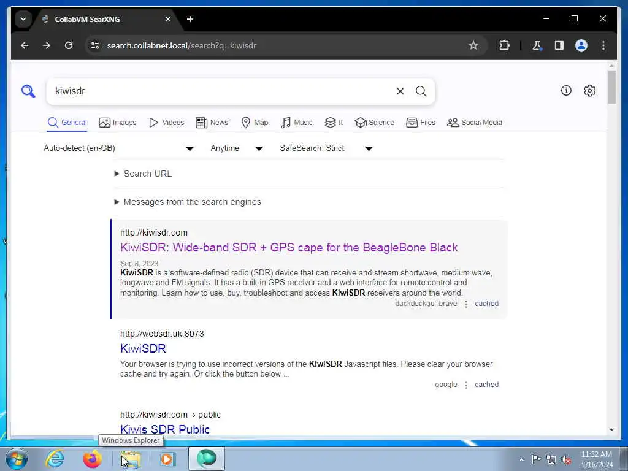Image resolution: width=628 pixels, height=471 pixels.
Task: Switch to the Social Media category
Action: [x=475, y=123]
